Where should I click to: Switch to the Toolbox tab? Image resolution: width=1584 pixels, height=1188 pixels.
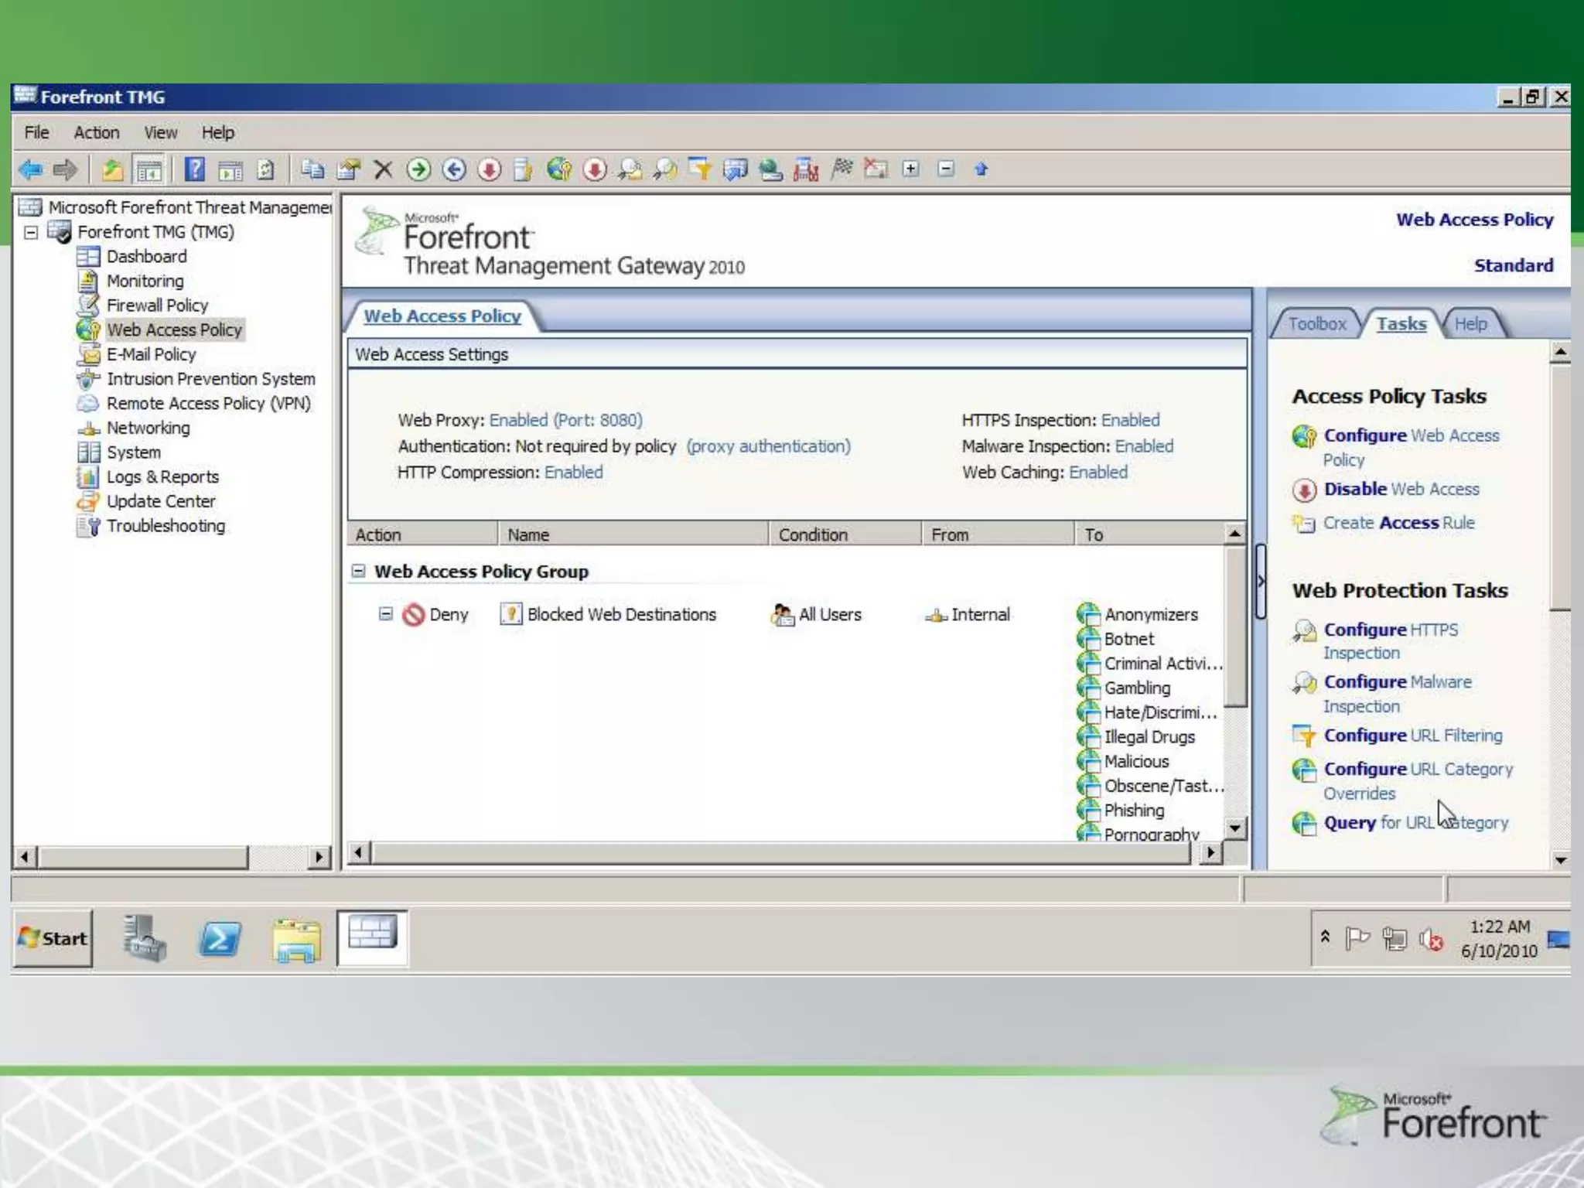(1316, 324)
